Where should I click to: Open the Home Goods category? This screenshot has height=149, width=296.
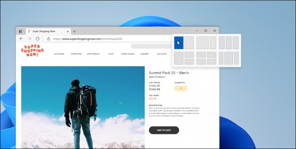[x=128, y=54]
